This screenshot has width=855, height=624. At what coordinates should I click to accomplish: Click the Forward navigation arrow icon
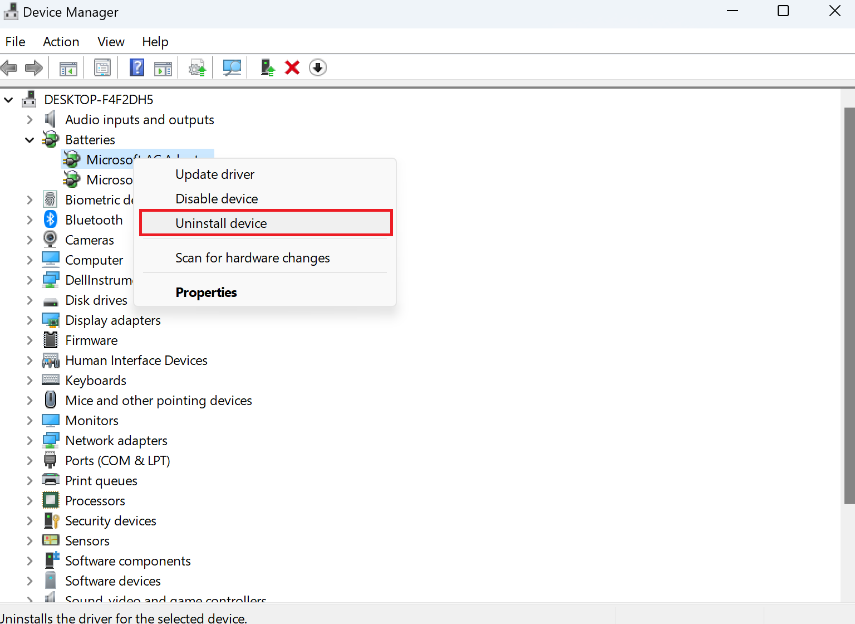(34, 67)
